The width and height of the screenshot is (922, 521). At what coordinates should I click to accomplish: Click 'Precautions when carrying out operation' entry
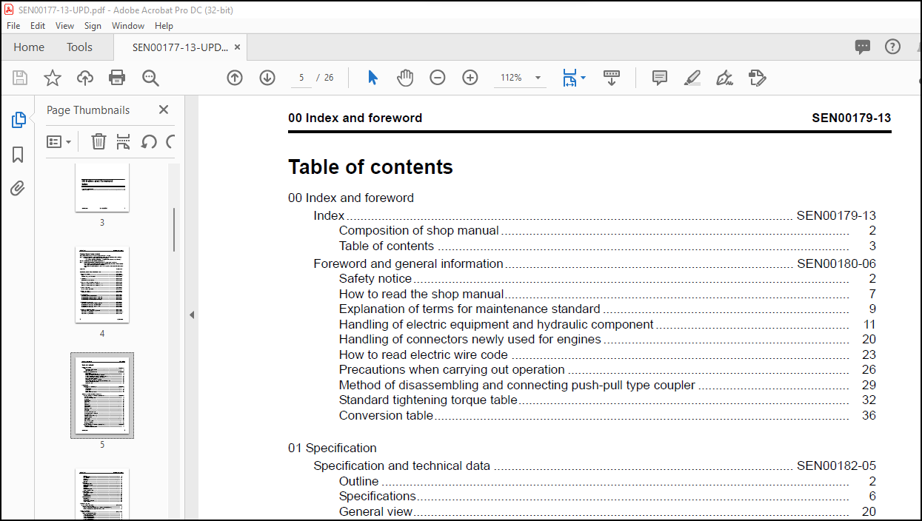(x=452, y=370)
